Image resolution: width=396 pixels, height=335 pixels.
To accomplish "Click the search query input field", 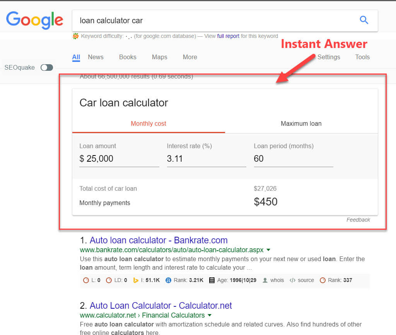I will tap(215, 21).
